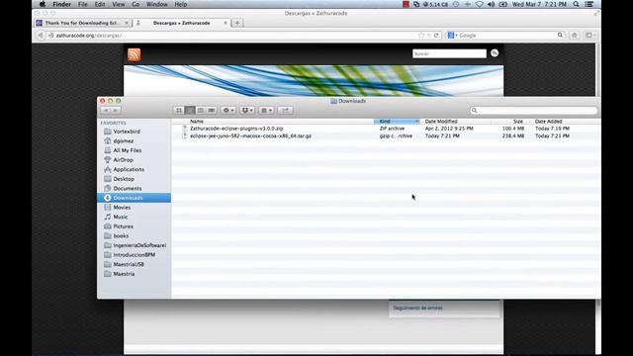This screenshot has height=356, width=633.
Task: Open the Apple menu
Action: point(42,4)
